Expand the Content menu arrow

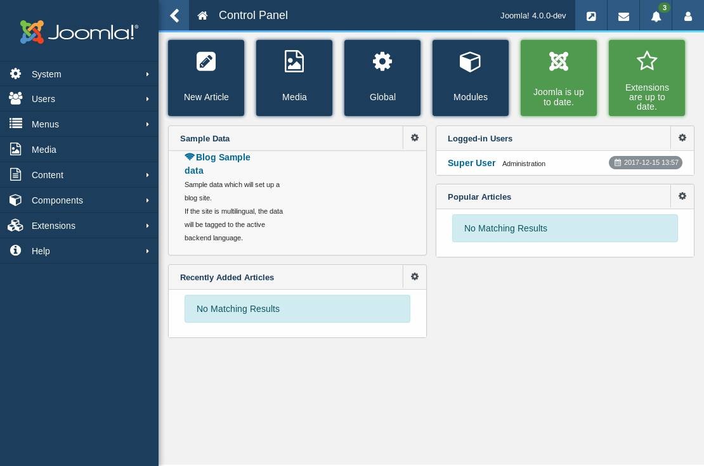pos(147,175)
